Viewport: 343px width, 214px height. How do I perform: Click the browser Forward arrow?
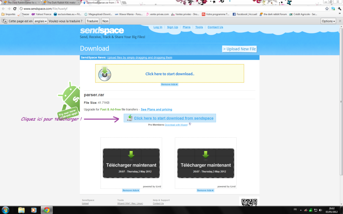9,9
